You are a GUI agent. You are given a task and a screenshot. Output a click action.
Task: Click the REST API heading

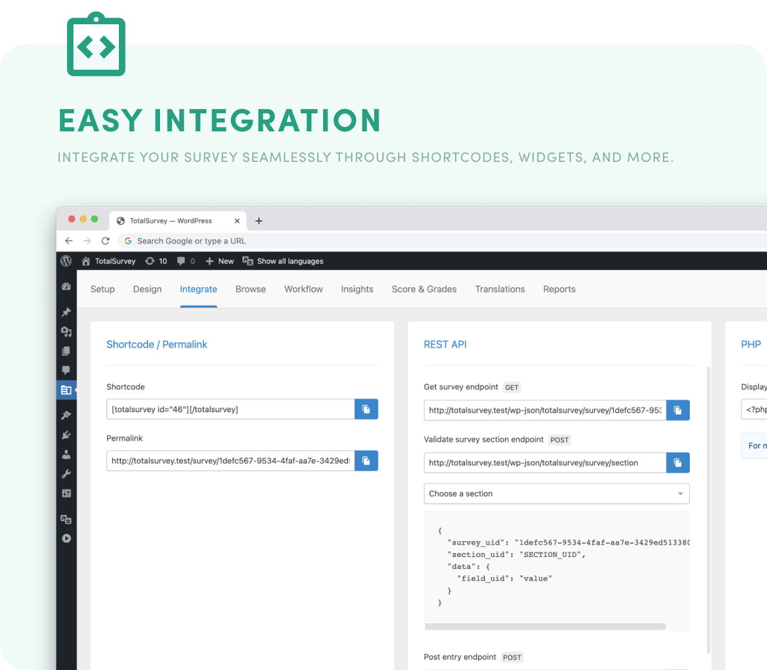click(445, 344)
